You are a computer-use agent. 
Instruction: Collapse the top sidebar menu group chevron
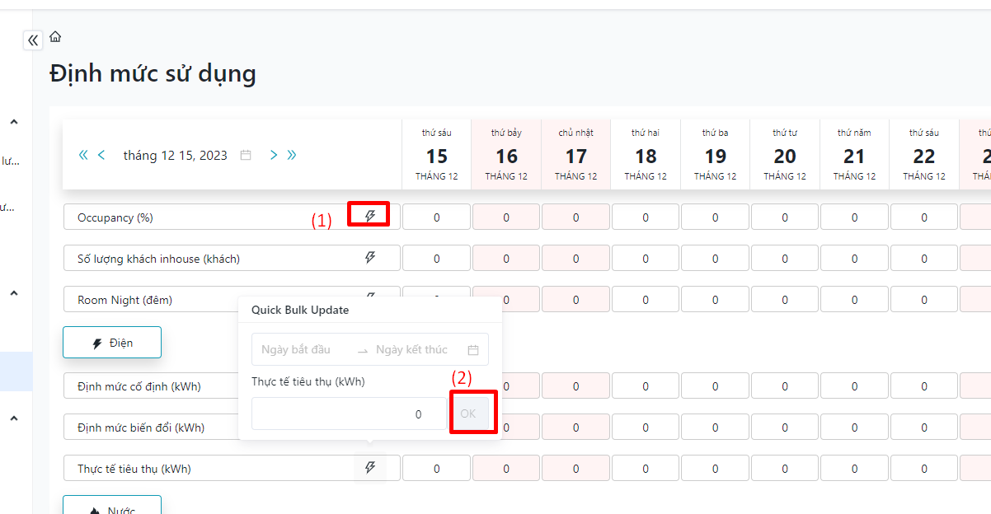(14, 122)
